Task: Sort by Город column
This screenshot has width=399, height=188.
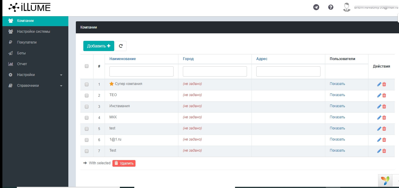Action: tap(188, 59)
